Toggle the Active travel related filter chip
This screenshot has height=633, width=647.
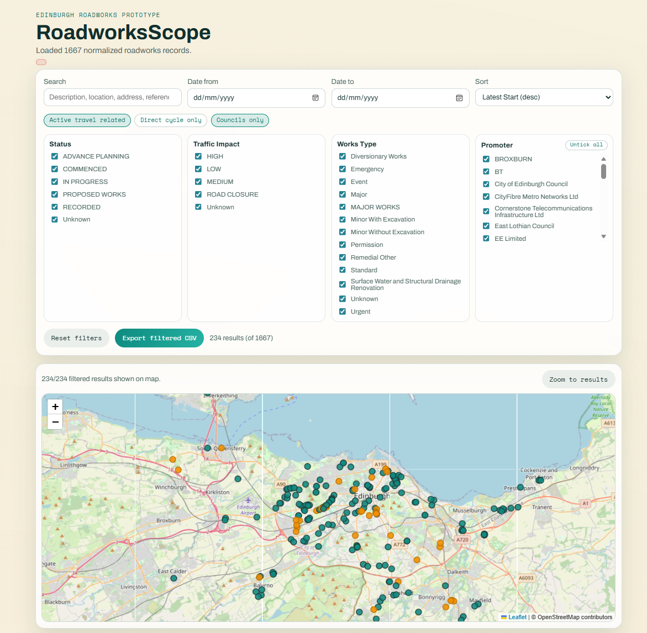[x=87, y=120]
